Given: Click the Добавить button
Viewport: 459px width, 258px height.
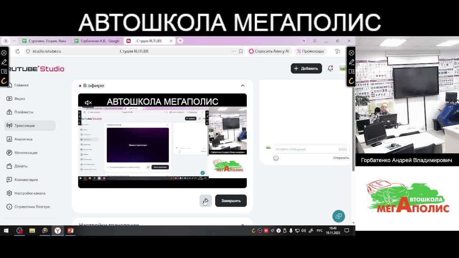Looking at the screenshot, I should click(x=306, y=68).
